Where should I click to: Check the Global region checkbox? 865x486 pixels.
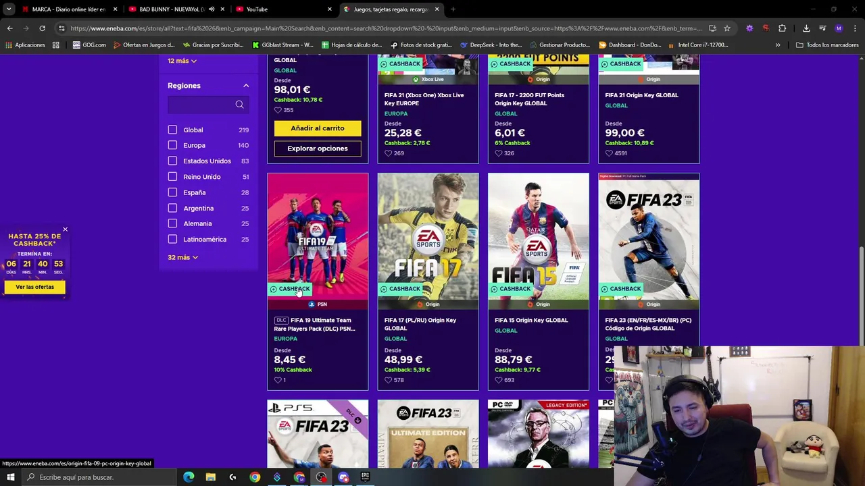click(x=172, y=130)
